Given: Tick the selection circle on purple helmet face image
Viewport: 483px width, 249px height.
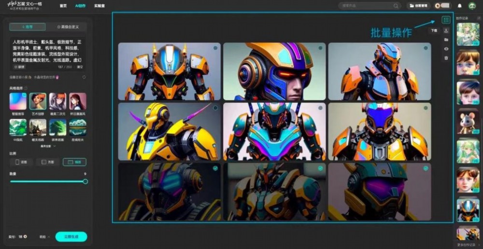Looking at the screenshot, I should tap(320, 48).
